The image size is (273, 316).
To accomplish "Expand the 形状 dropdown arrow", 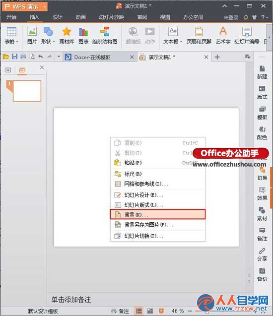I will pyautogui.click(x=54, y=42).
